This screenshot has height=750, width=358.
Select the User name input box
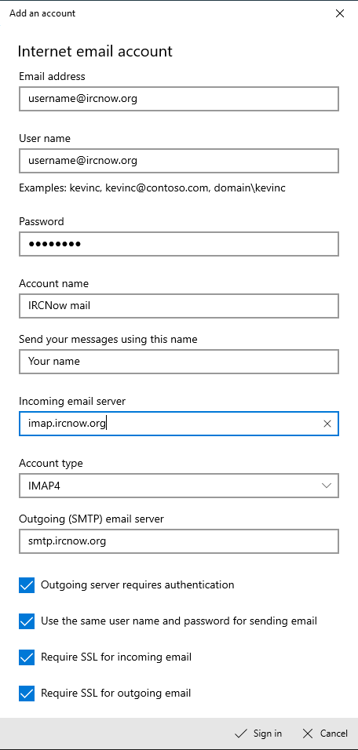179,161
